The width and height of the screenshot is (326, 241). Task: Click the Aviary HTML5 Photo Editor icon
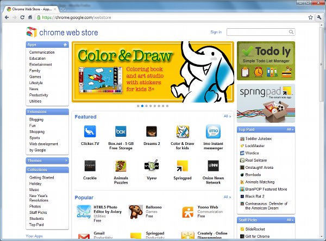(84, 212)
